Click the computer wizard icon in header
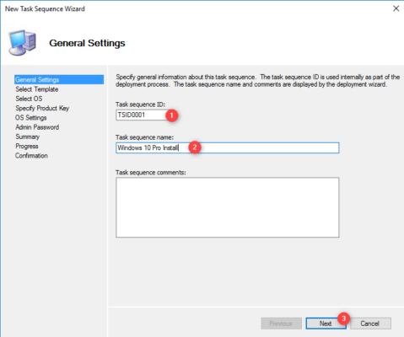The height and width of the screenshot is (337, 404). pyautogui.click(x=23, y=42)
